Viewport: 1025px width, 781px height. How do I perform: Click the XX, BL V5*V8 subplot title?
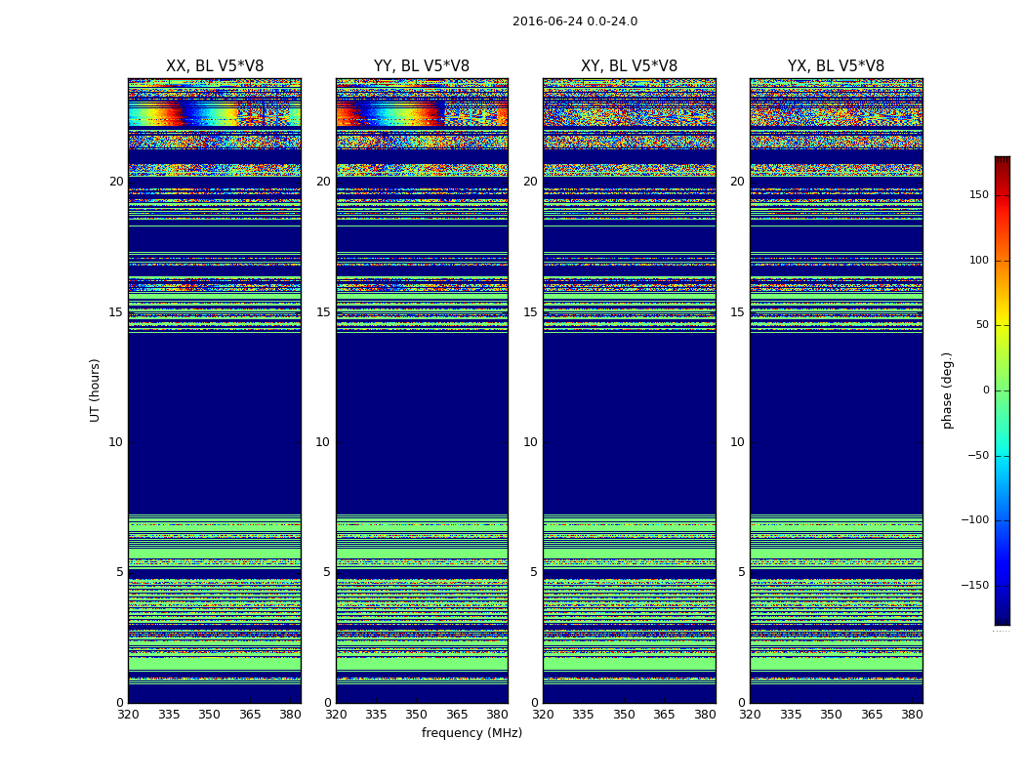point(215,66)
